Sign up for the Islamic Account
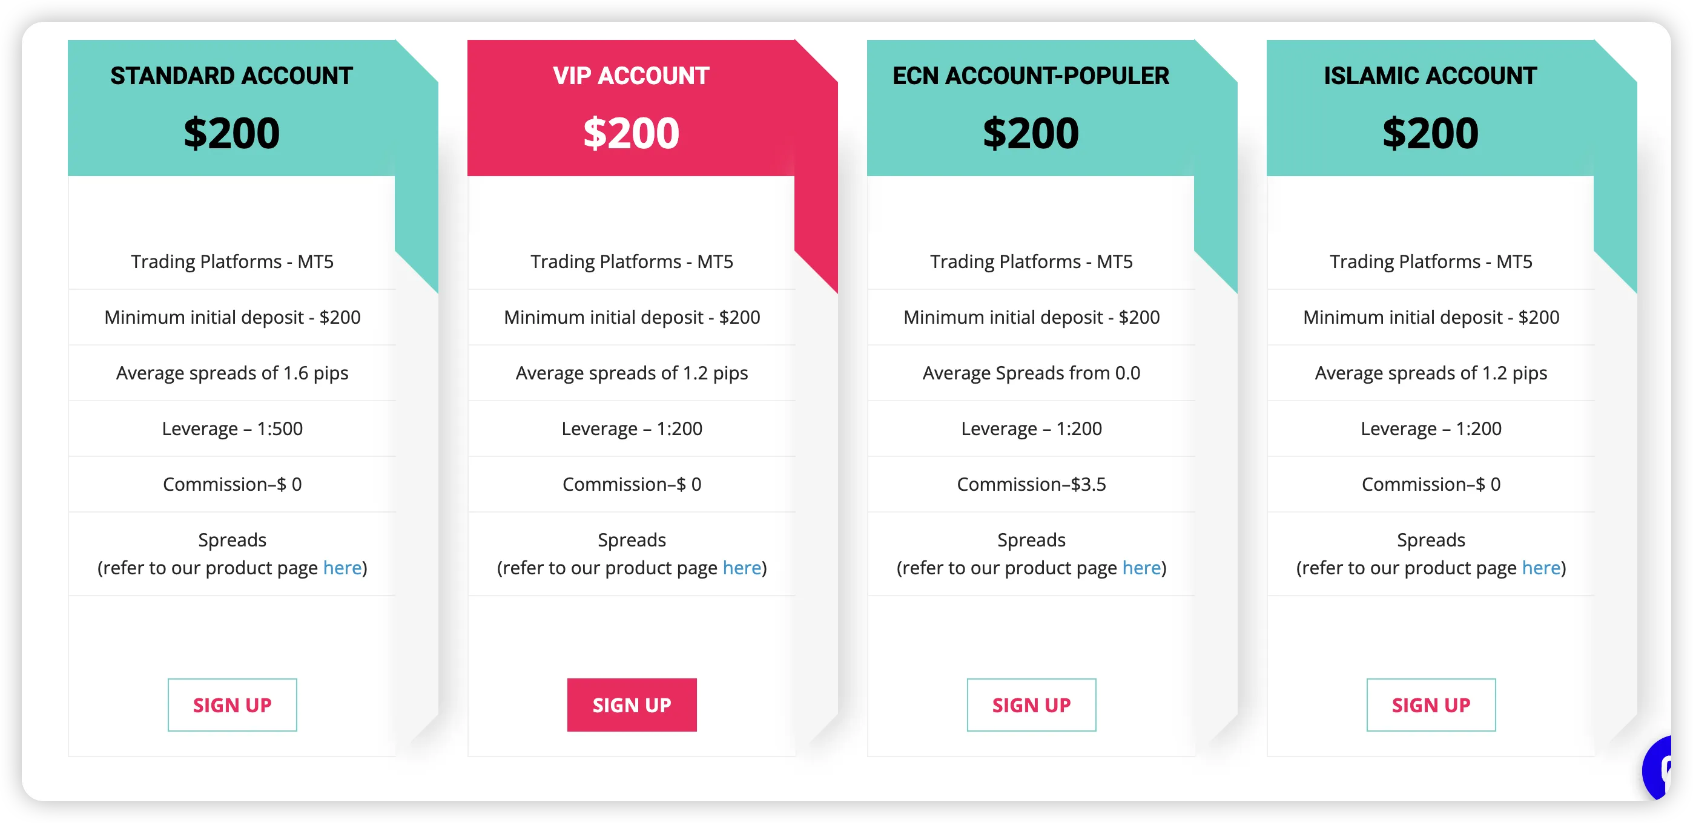 click(x=1431, y=705)
